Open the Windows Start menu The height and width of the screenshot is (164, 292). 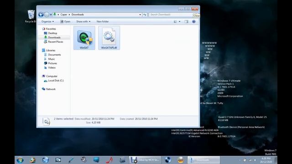pos(20,160)
